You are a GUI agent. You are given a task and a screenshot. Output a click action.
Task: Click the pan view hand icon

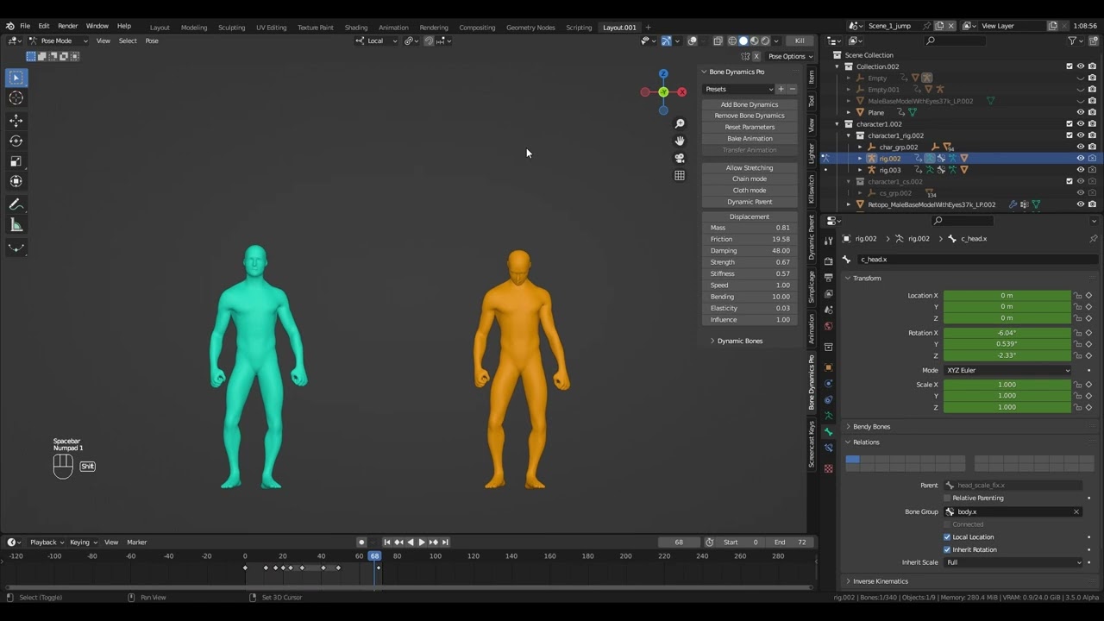click(680, 141)
